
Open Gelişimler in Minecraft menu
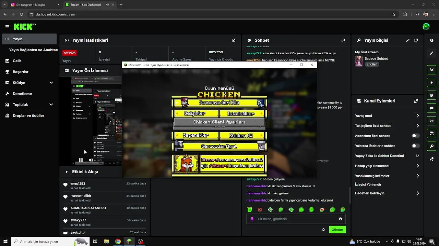point(195,113)
